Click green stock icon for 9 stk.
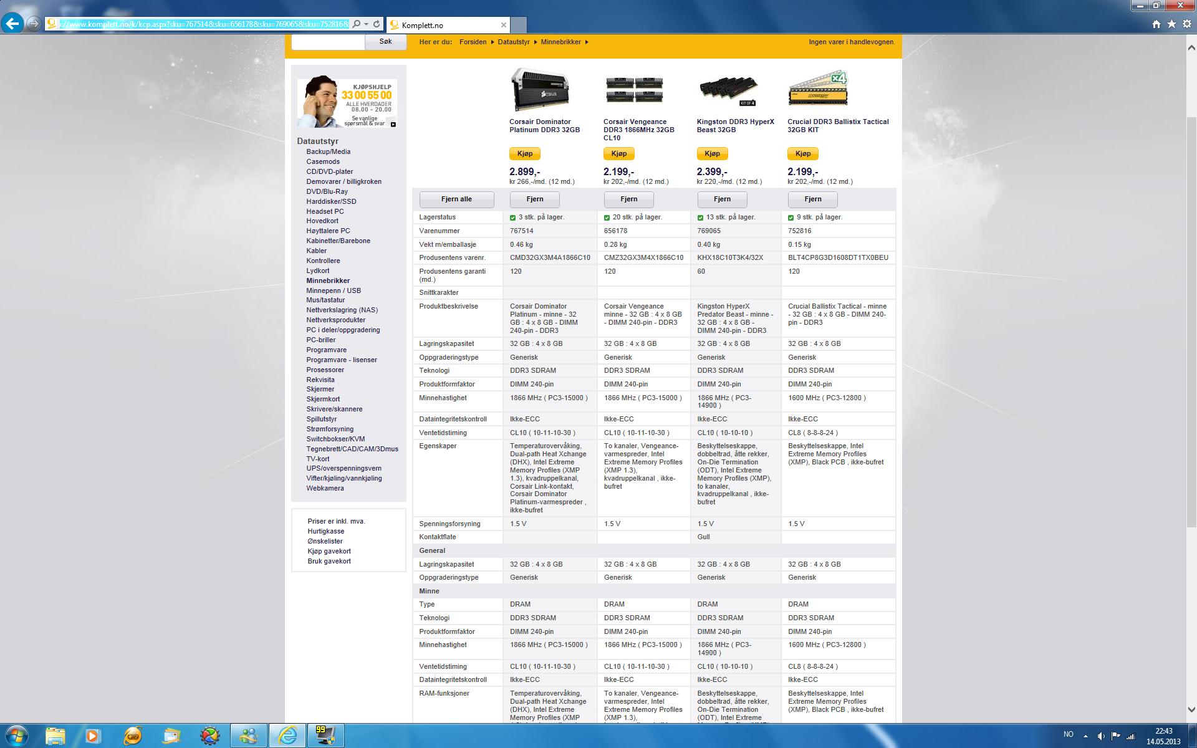Viewport: 1197px width, 748px height. coord(791,218)
